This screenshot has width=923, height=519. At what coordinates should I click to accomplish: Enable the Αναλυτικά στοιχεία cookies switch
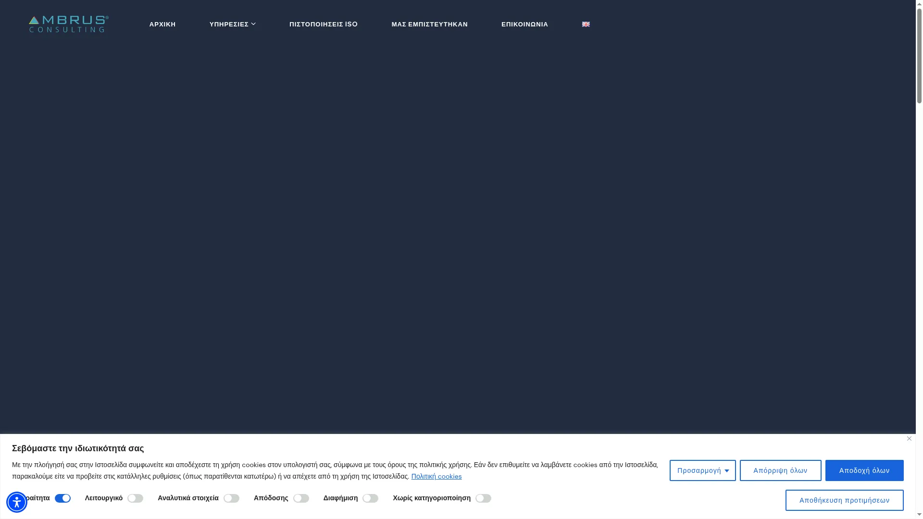[231, 498]
